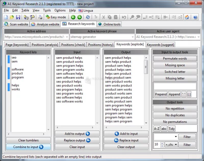
Task: Open the Options menu
Action: click(x=60, y=10)
